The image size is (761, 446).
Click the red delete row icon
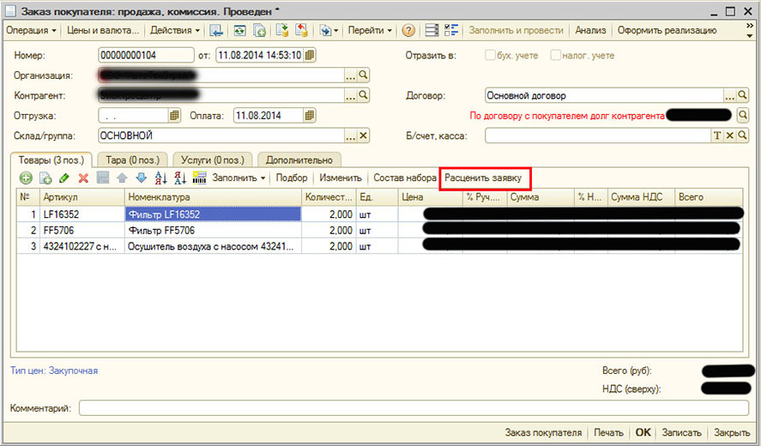pyautogui.click(x=83, y=178)
